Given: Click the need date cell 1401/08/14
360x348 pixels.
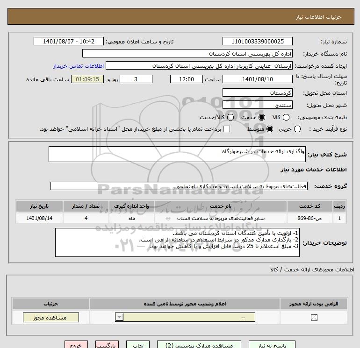Looking at the screenshot, I should pyautogui.click(x=39, y=218).
